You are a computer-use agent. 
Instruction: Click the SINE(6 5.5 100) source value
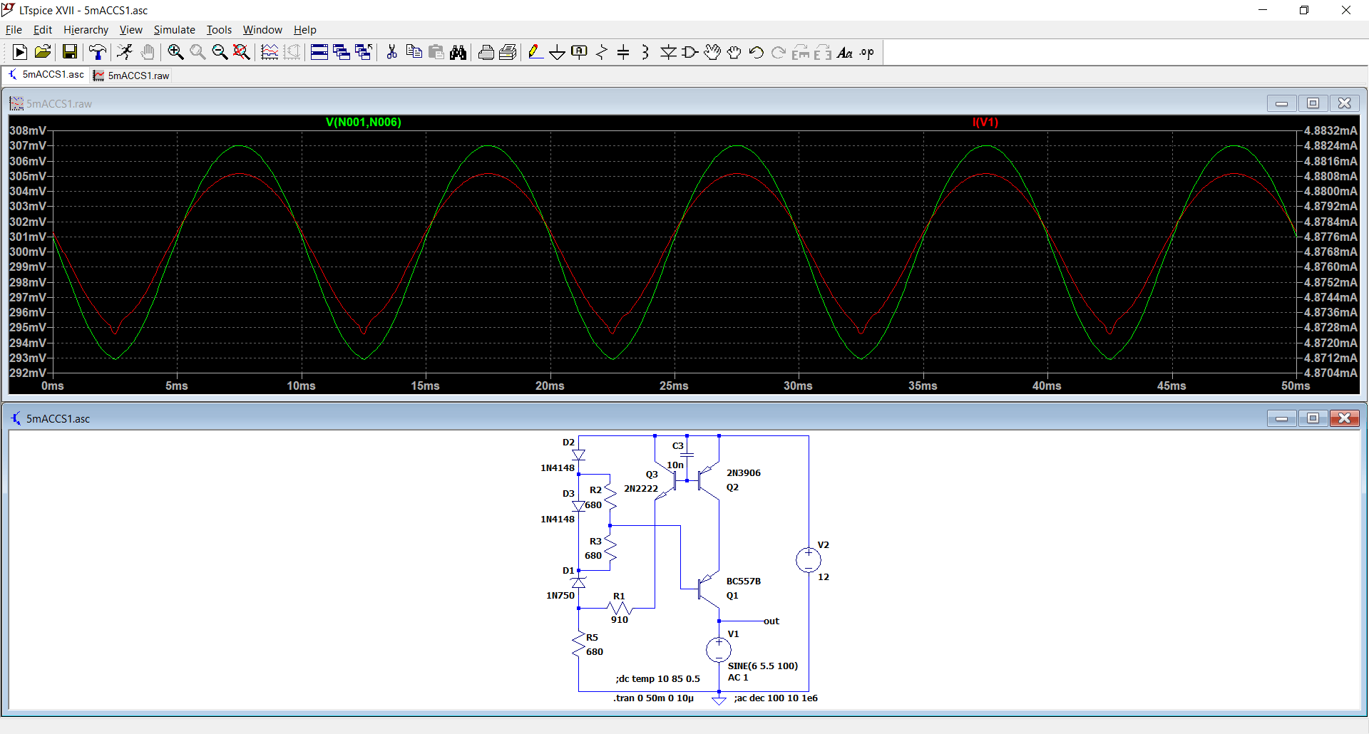coord(763,666)
